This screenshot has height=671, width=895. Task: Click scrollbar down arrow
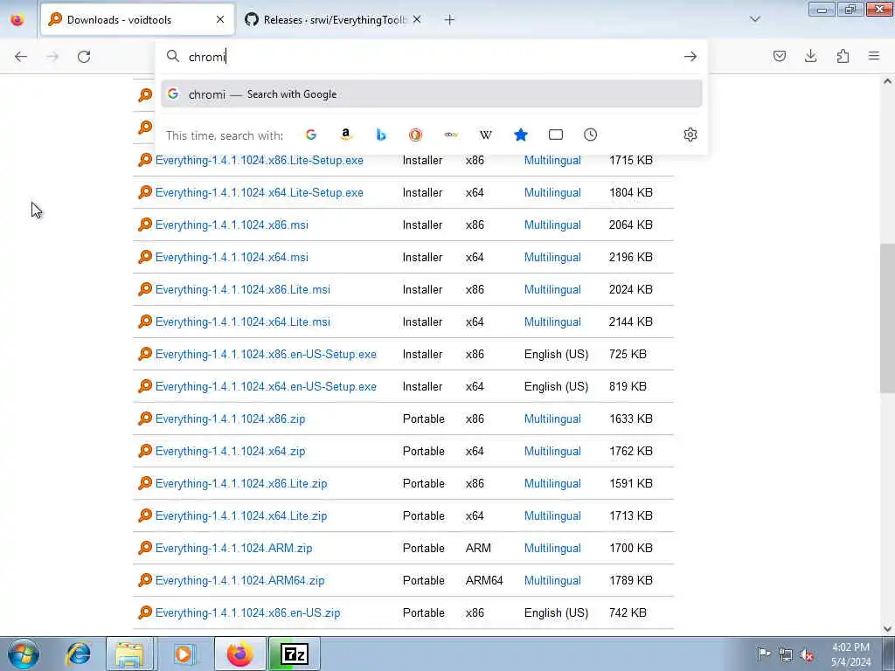point(887,629)
